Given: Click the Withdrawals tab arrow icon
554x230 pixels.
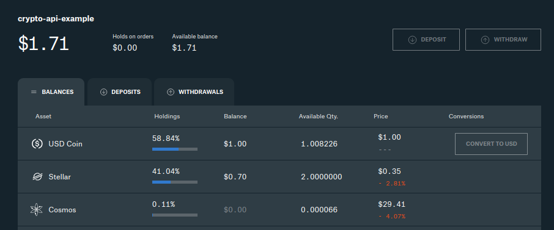Looking at the screenshot, I should [x=171, y=92].
